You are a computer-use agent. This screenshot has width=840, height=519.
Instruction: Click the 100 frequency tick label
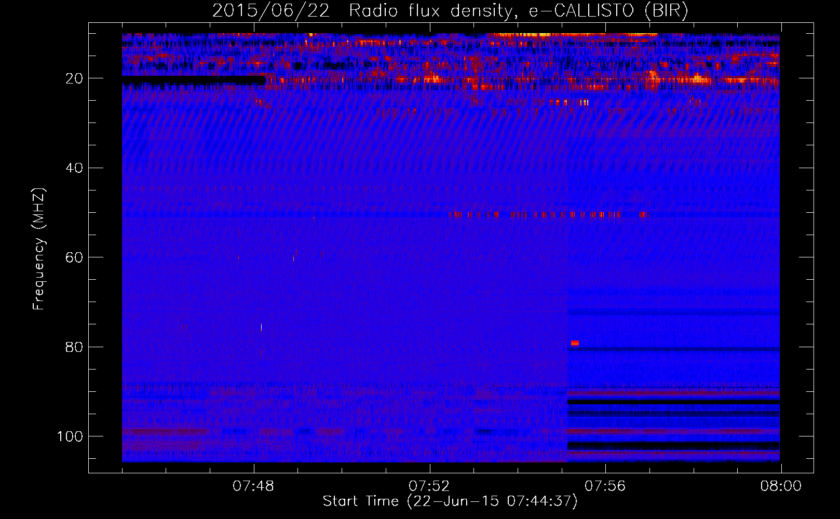[70, 436]
